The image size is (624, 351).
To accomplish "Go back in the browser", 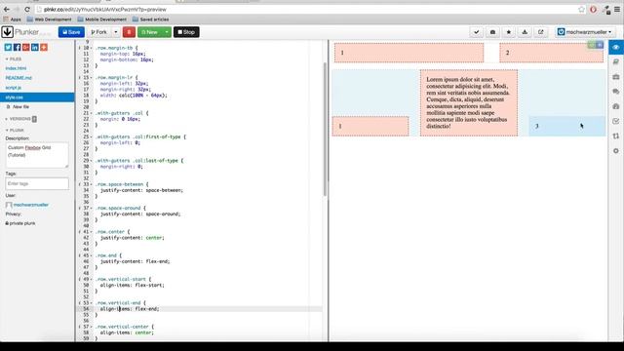I will point(7,9).
